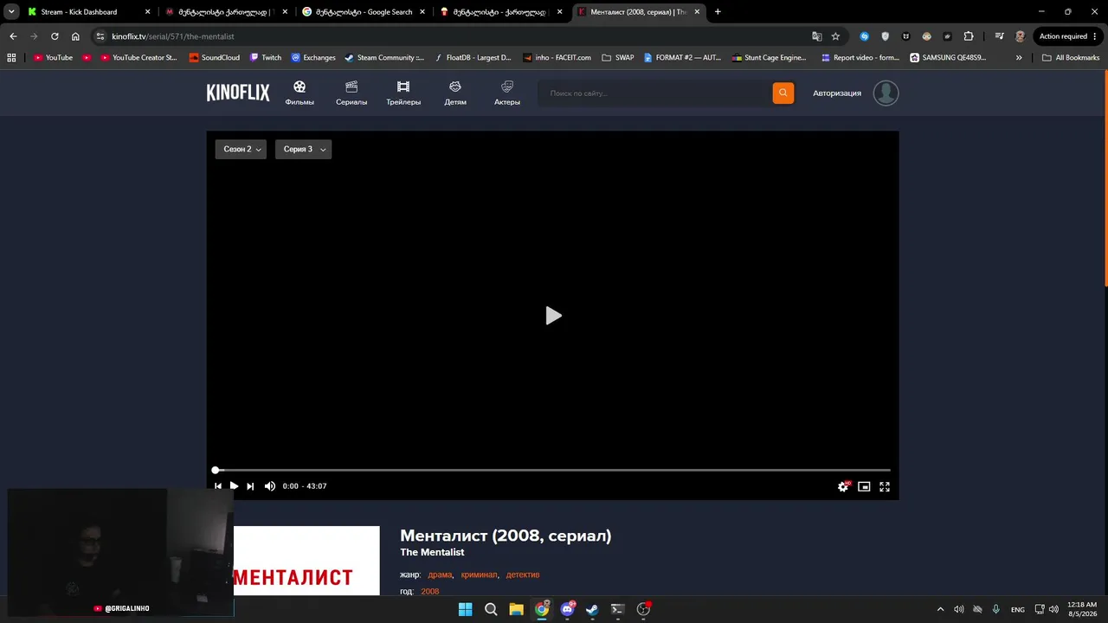
Task: Show hidden system tray icons
Action: (x=940, y=609)
